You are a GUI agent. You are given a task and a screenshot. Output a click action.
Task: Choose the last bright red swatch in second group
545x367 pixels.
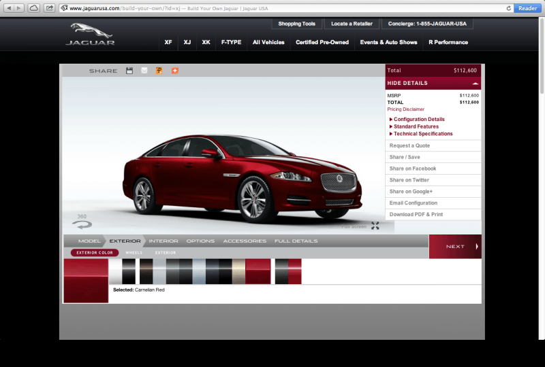pos(295,271)
